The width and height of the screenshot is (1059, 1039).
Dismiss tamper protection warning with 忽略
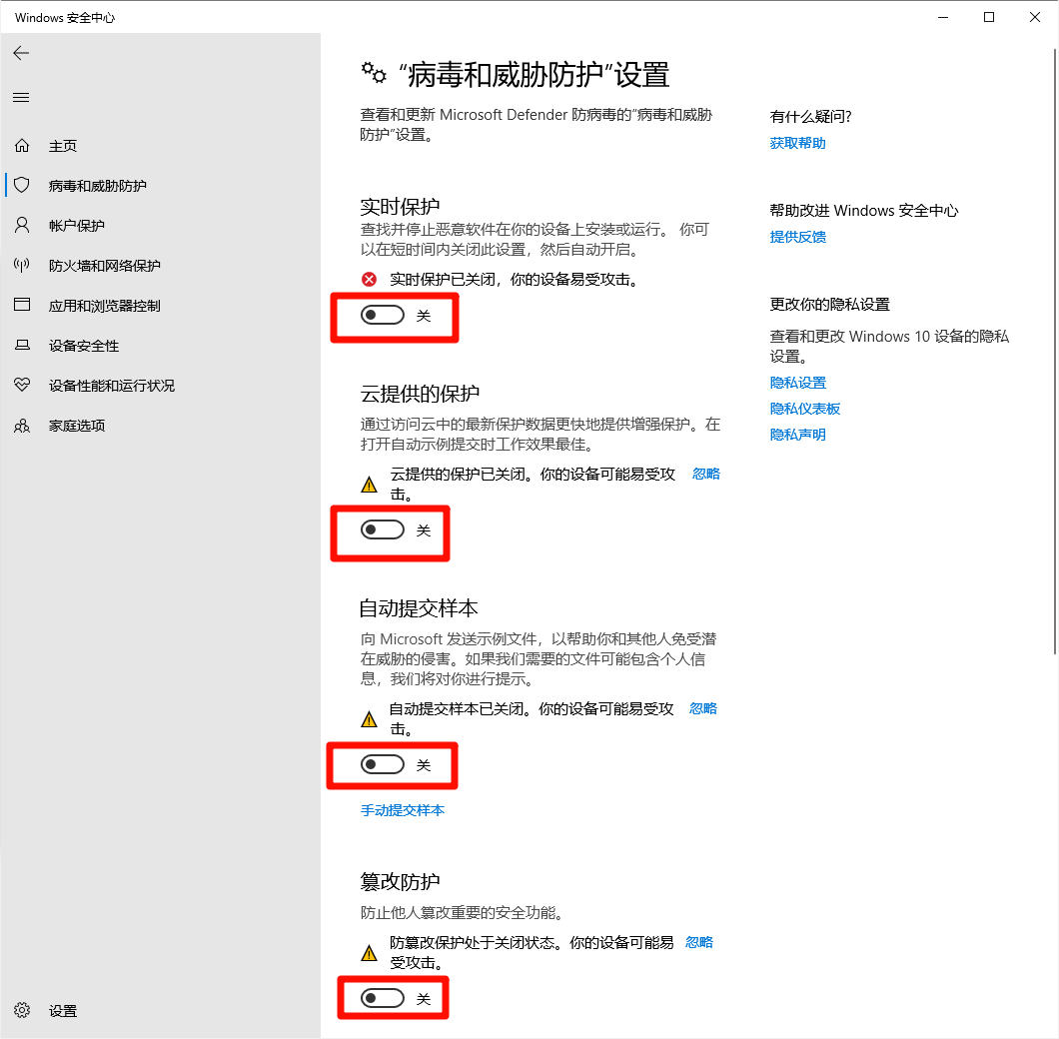(699, 942)
